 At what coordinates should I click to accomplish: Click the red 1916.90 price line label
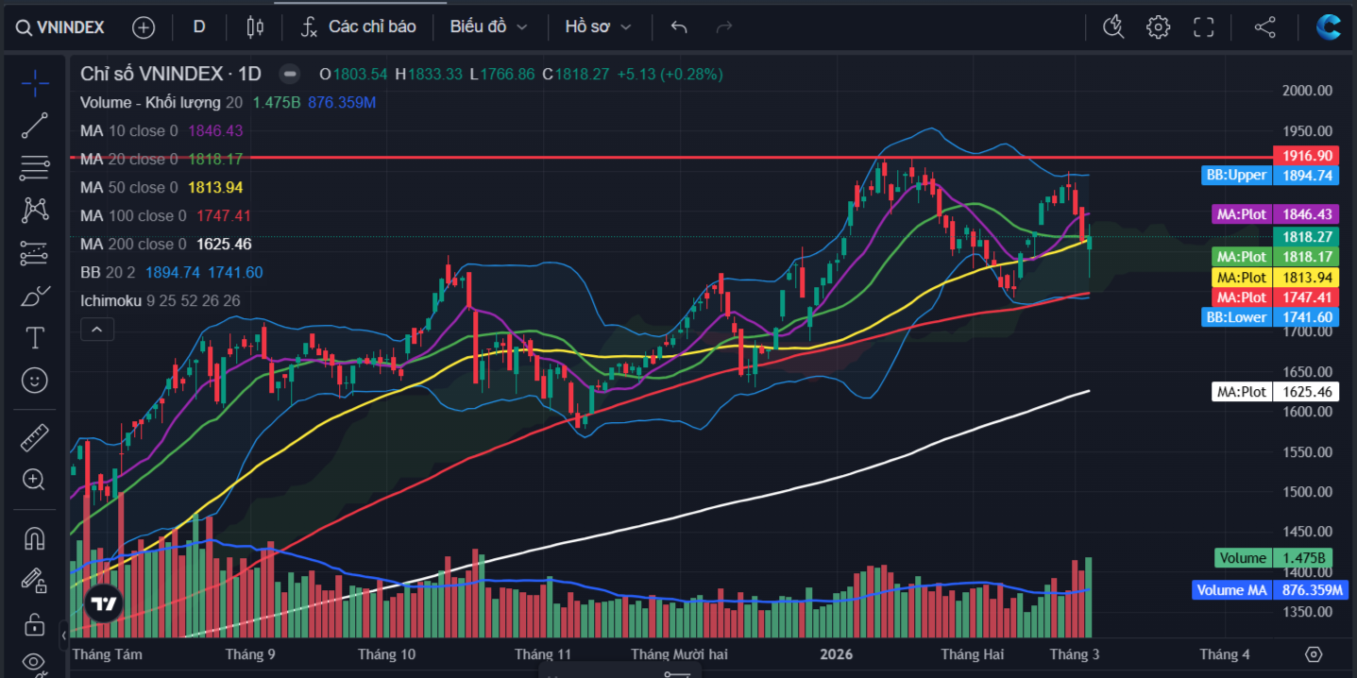[x=1305, y=156]
